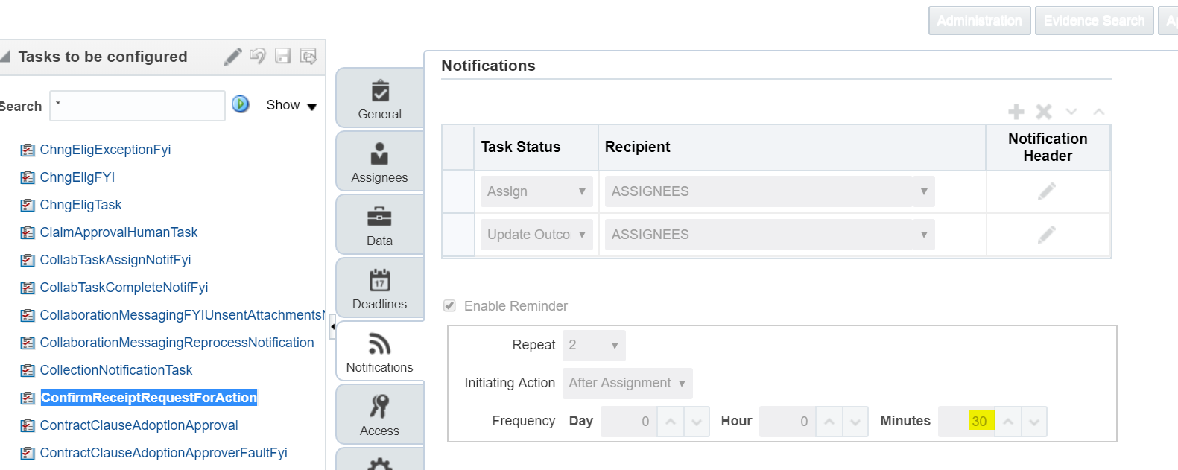
Task: Open the General tab
Action: click(380, 98)
